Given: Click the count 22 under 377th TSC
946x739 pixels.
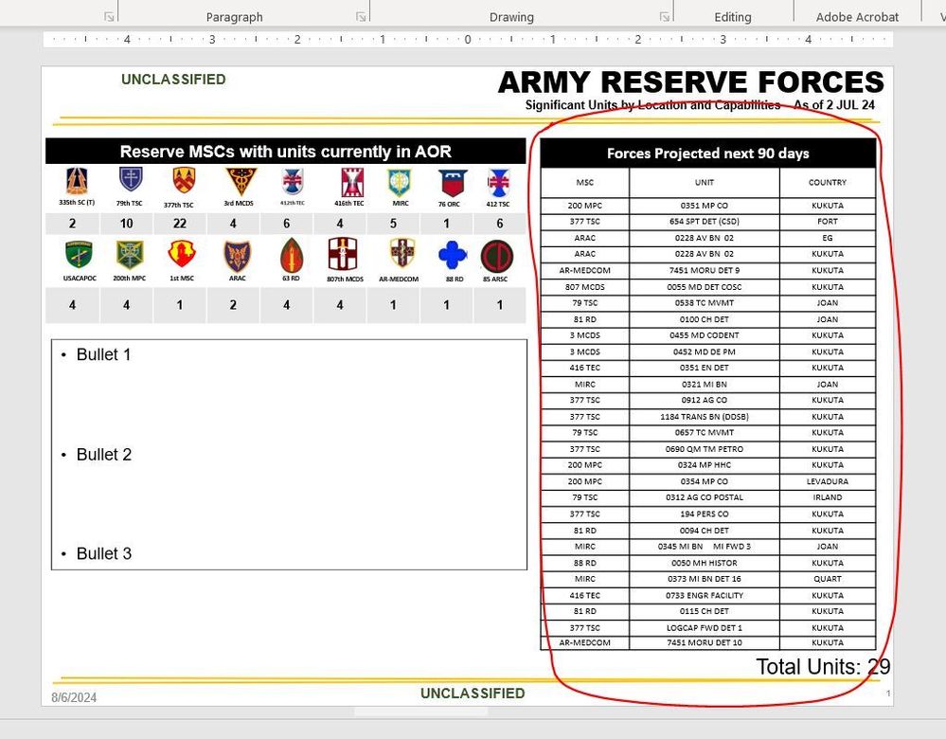Looking at the screenshot, I should click(x=180, y=224).
